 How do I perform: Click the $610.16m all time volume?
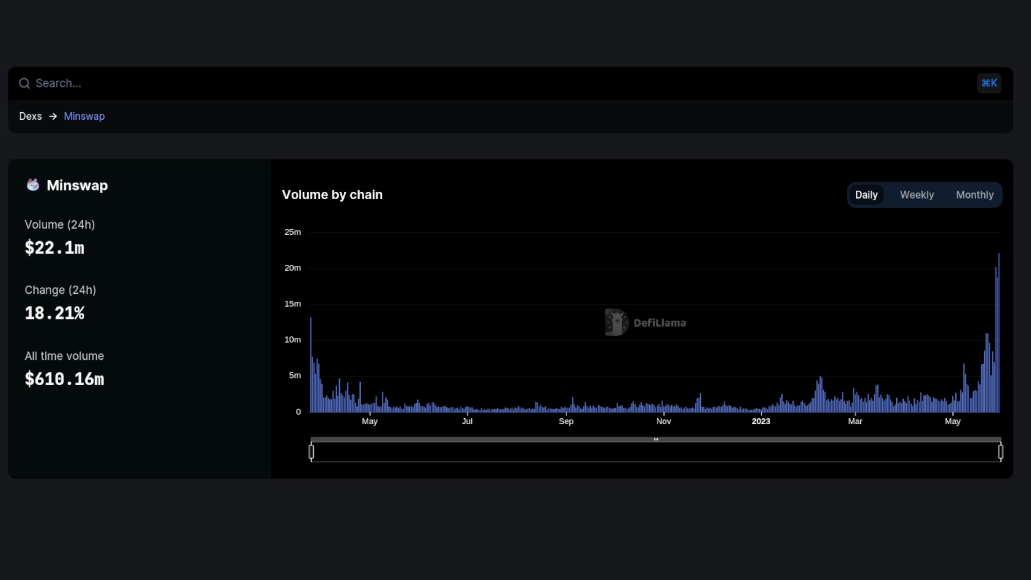pyautogui.click(x=64, y=379)
